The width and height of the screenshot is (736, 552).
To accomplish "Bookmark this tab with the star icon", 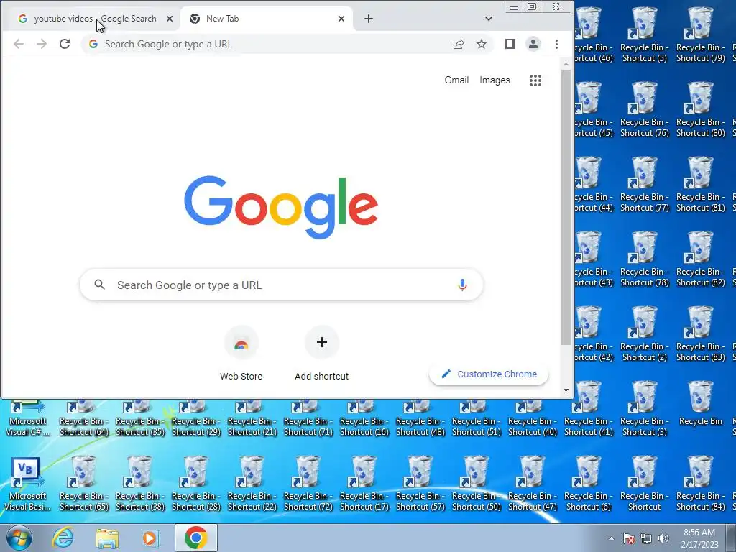I will coord(482,44).
